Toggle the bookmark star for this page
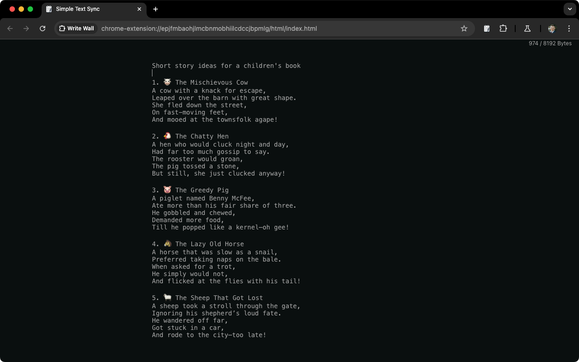This screenshot has width=579, height=362. (x=464, y=28)
